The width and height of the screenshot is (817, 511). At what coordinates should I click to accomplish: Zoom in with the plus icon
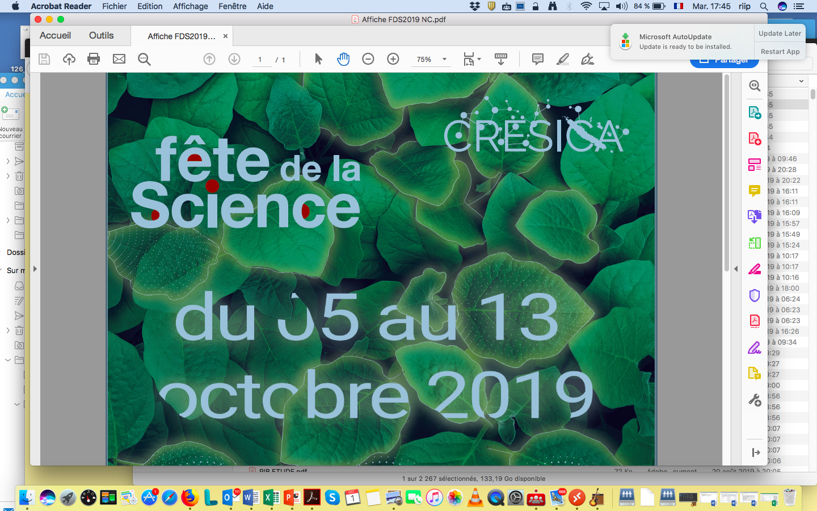tap(393, 59)
